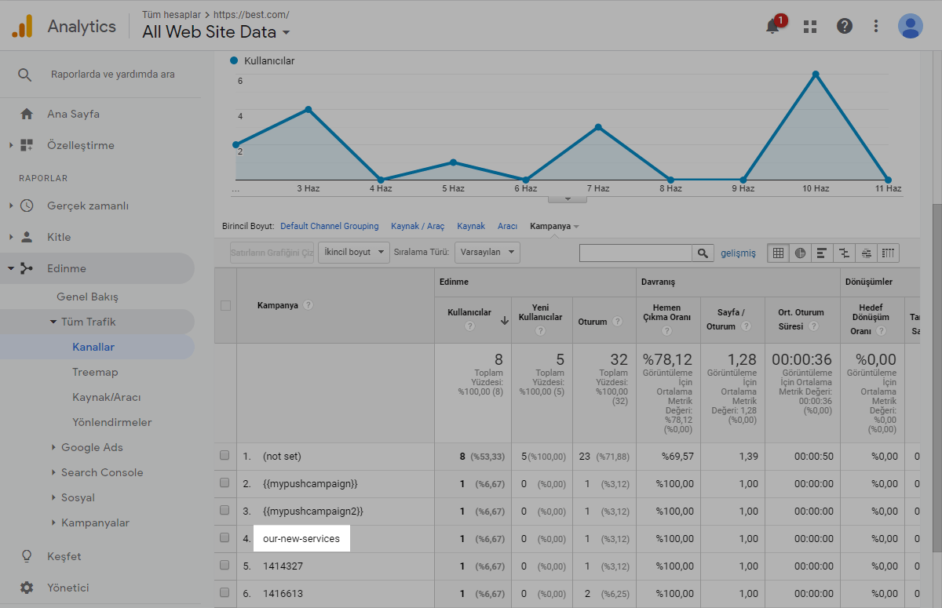Switch to pie chart view icon
The image size is (942, 608).
[800, 253]
